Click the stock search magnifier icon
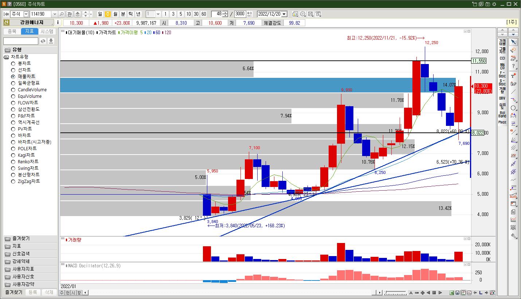 pyautogui.click(x=62, y=14)
